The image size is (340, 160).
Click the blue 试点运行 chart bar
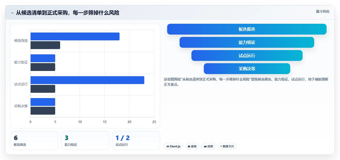87,80
